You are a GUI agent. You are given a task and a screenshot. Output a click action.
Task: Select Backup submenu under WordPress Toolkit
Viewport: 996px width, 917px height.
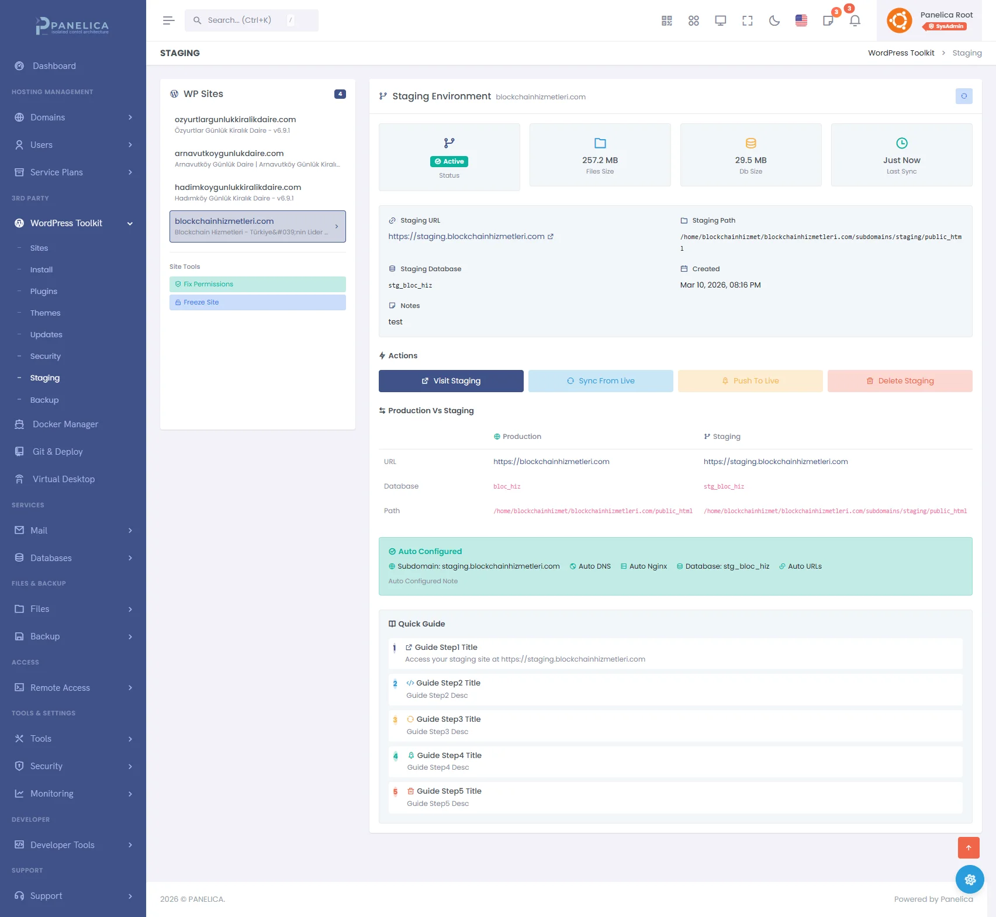pos(44,400)
